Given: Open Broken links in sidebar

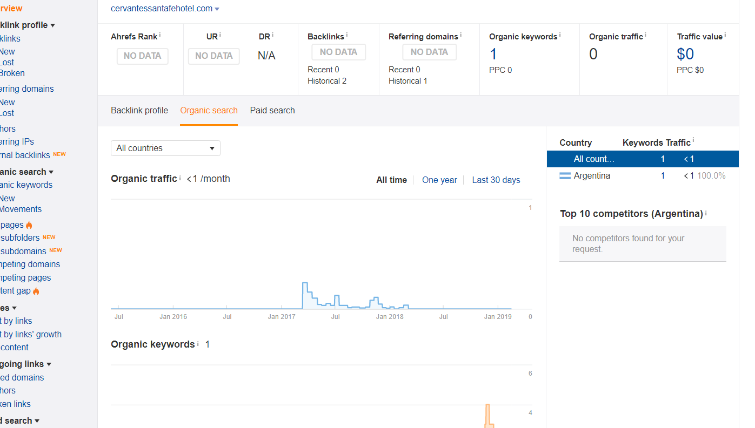Looking at the screenshot, I should pyautogui.click(x=15, y=404).
